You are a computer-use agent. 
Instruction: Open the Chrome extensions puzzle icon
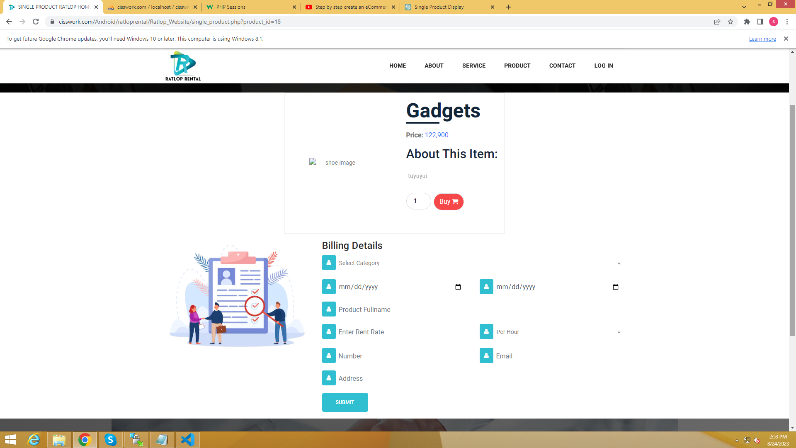click(x=747, y=22)
